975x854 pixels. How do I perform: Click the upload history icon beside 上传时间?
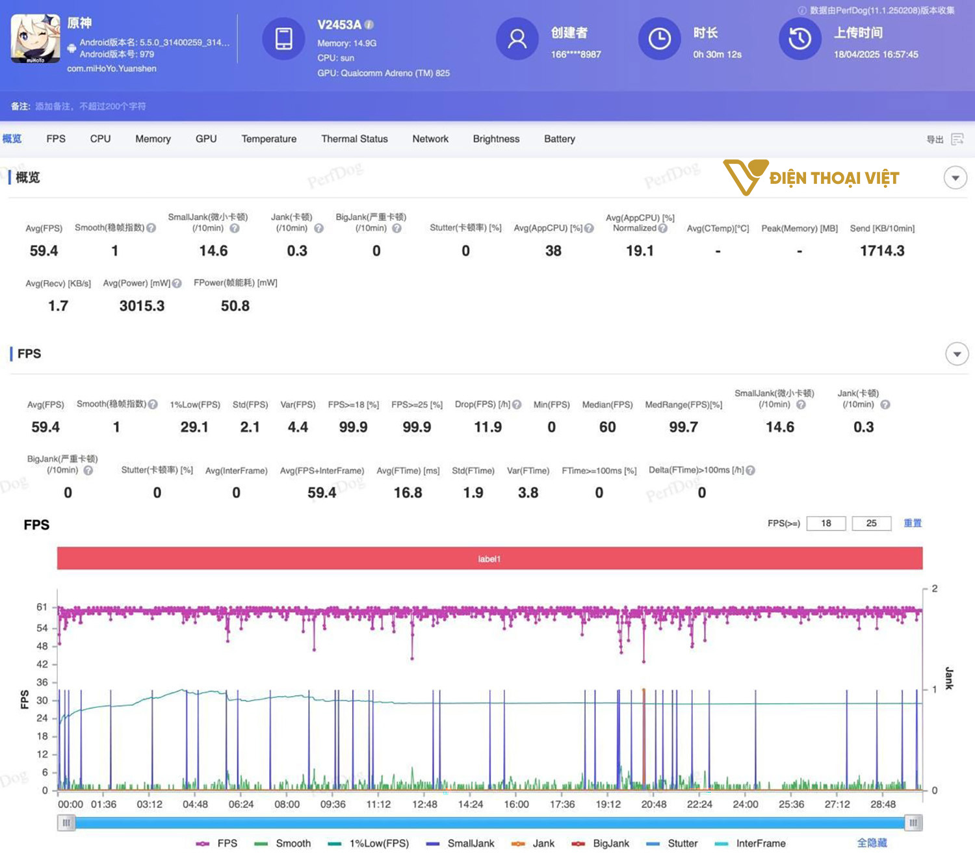[799, 39]
